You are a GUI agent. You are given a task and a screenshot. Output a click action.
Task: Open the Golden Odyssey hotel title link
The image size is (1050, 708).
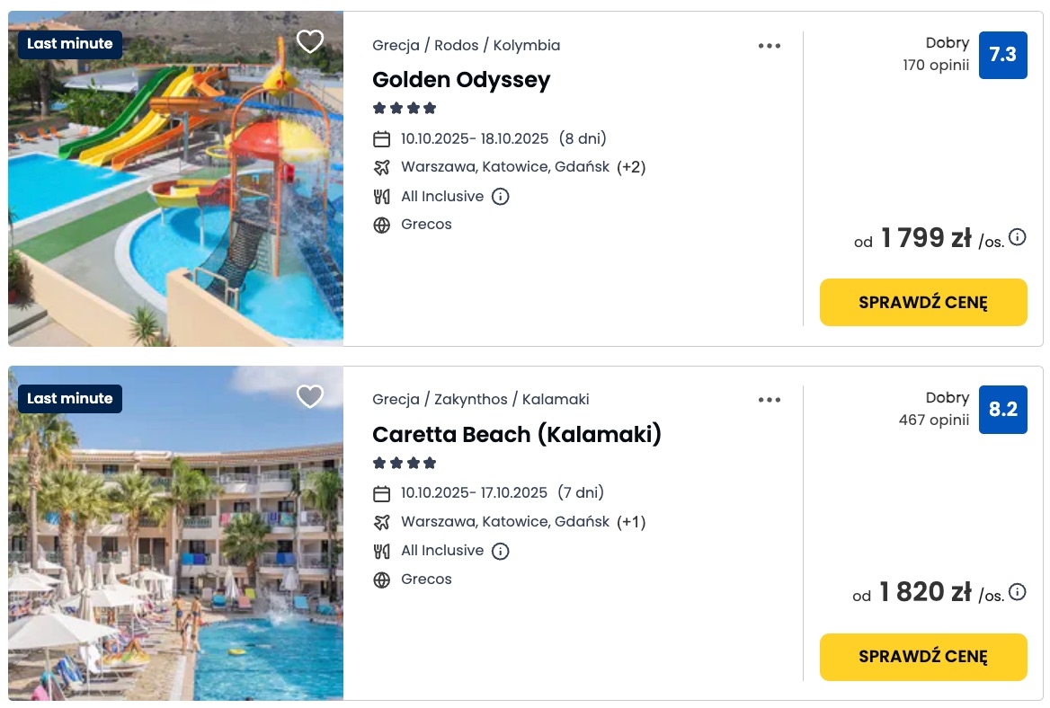click(461, 80)
